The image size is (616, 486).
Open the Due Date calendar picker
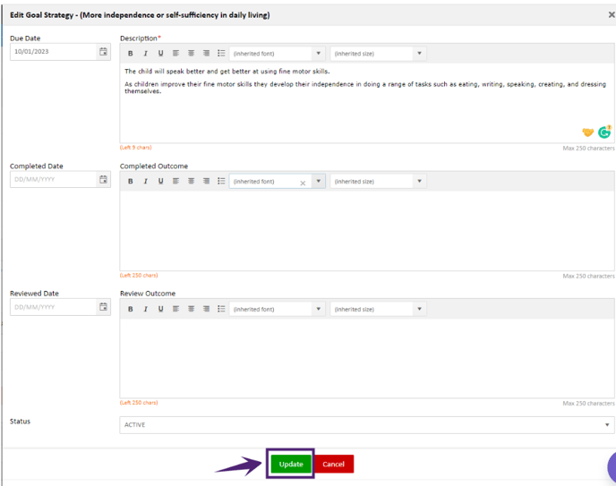(103, 51)
